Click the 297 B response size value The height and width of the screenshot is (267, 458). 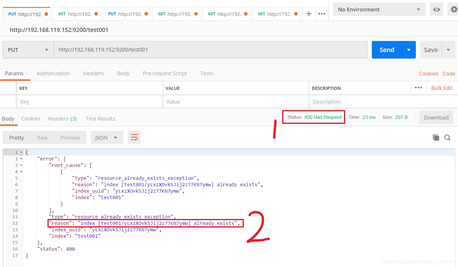point(401,117)
